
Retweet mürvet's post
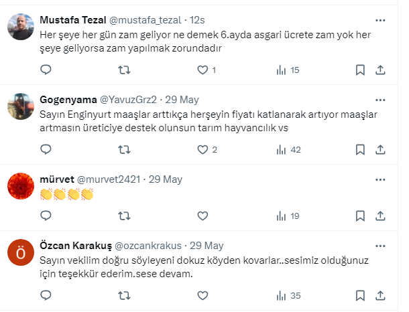124,216
